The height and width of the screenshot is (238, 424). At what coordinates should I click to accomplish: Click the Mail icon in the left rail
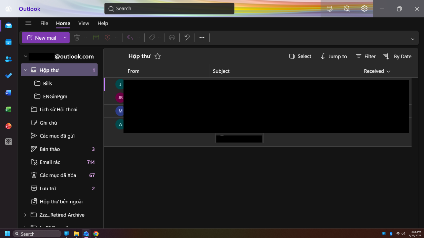pyautogui.click(x=8, y=26)
